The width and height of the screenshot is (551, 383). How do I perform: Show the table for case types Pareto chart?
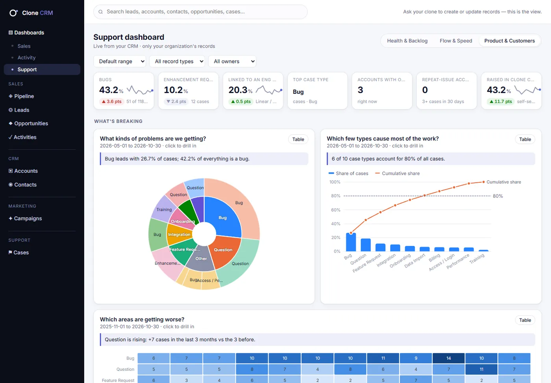525,139
